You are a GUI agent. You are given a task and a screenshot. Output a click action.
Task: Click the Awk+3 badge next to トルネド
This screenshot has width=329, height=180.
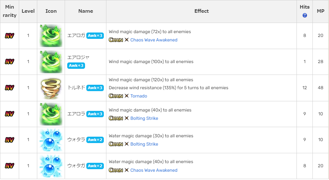pos(95,88)
